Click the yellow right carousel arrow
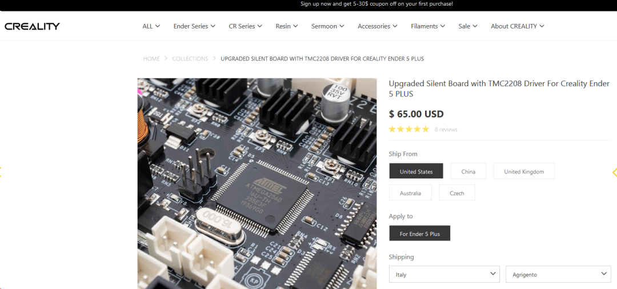This screenshot has width=617, height=289. tap(615, 172)
